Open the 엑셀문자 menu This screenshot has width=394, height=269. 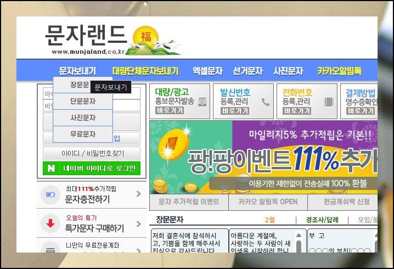click(207, 71)
